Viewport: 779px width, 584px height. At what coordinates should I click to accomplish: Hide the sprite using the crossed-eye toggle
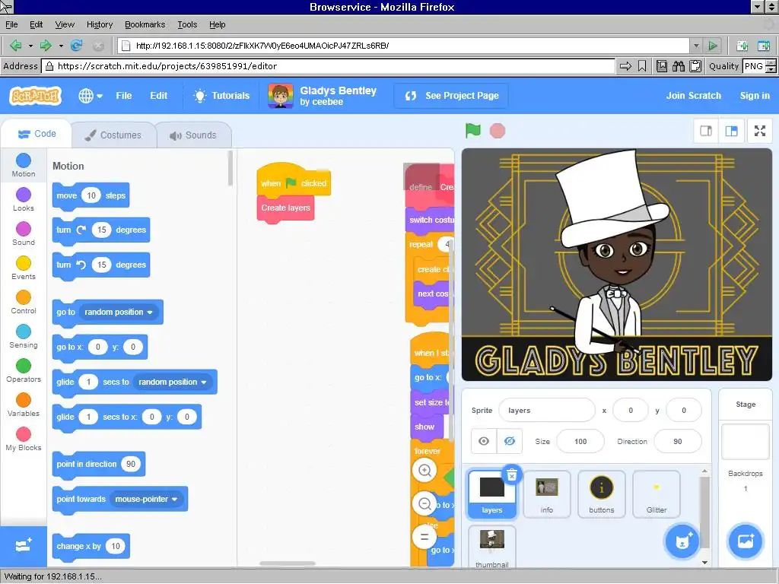[x=510, y=441]
